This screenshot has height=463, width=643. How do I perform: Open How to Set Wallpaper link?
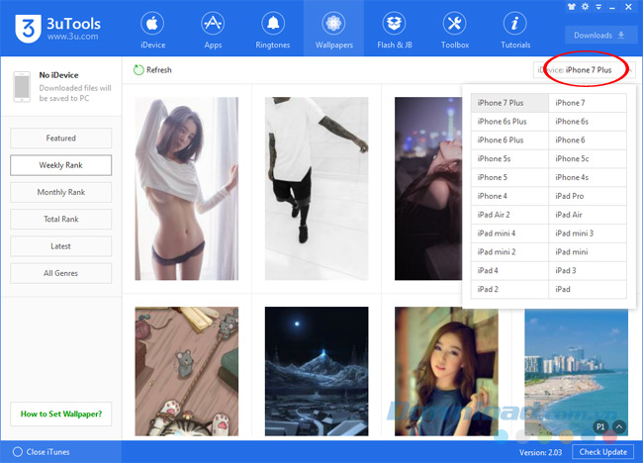point(60,415)
